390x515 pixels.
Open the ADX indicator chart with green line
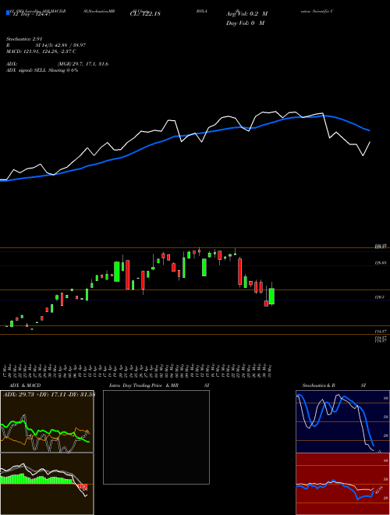click(47, 421)
